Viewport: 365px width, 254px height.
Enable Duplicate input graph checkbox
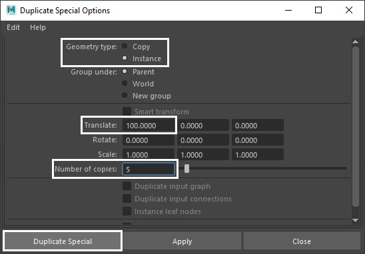coord(127,186)
